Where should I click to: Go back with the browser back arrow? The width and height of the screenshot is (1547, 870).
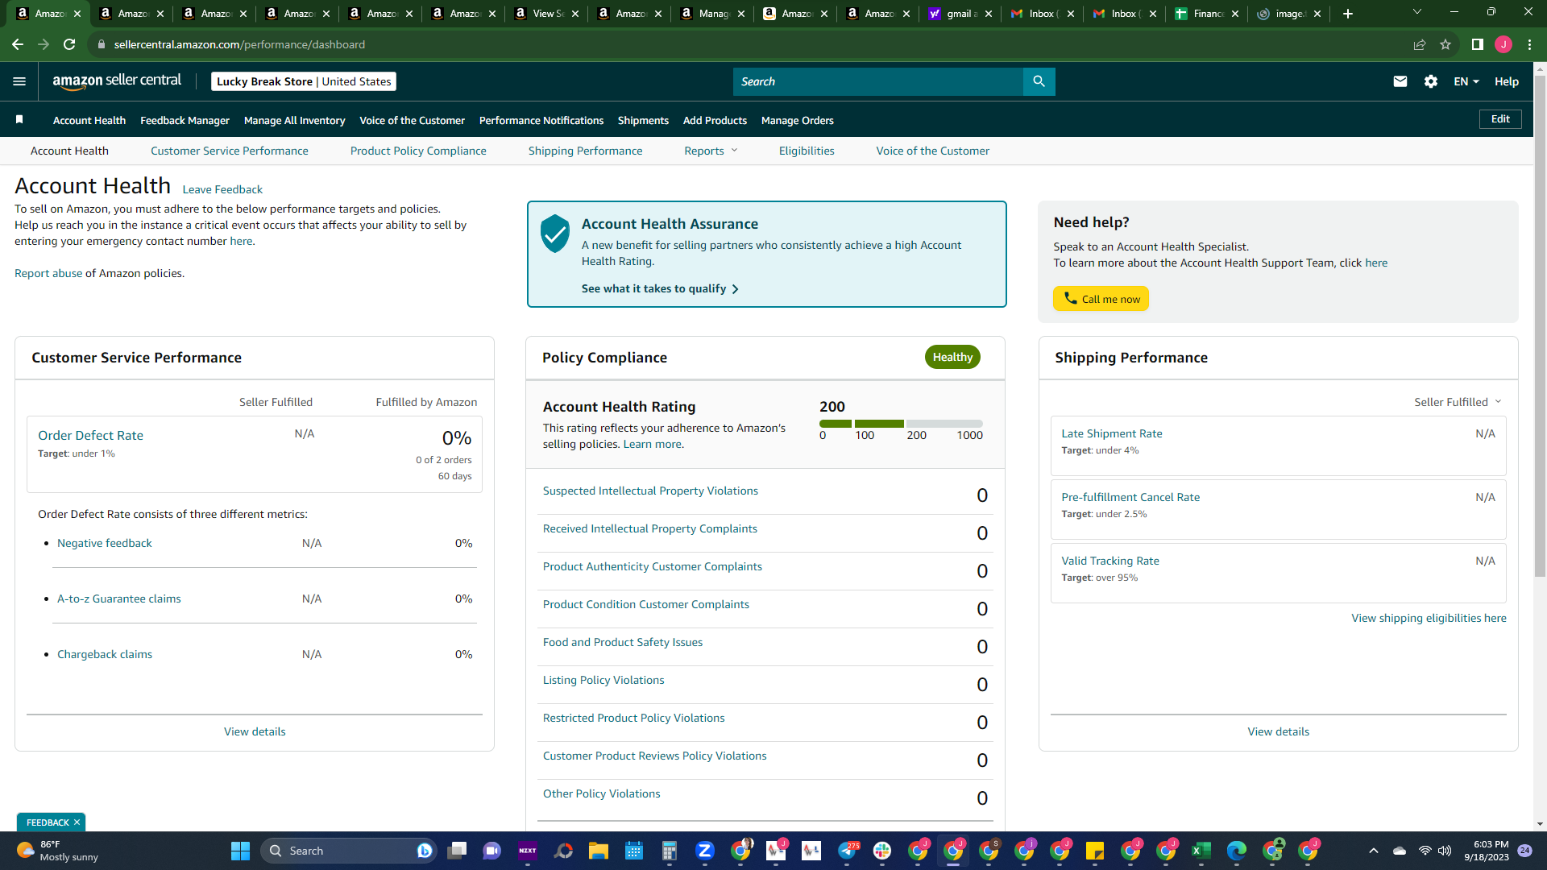[x=18, y=44]
